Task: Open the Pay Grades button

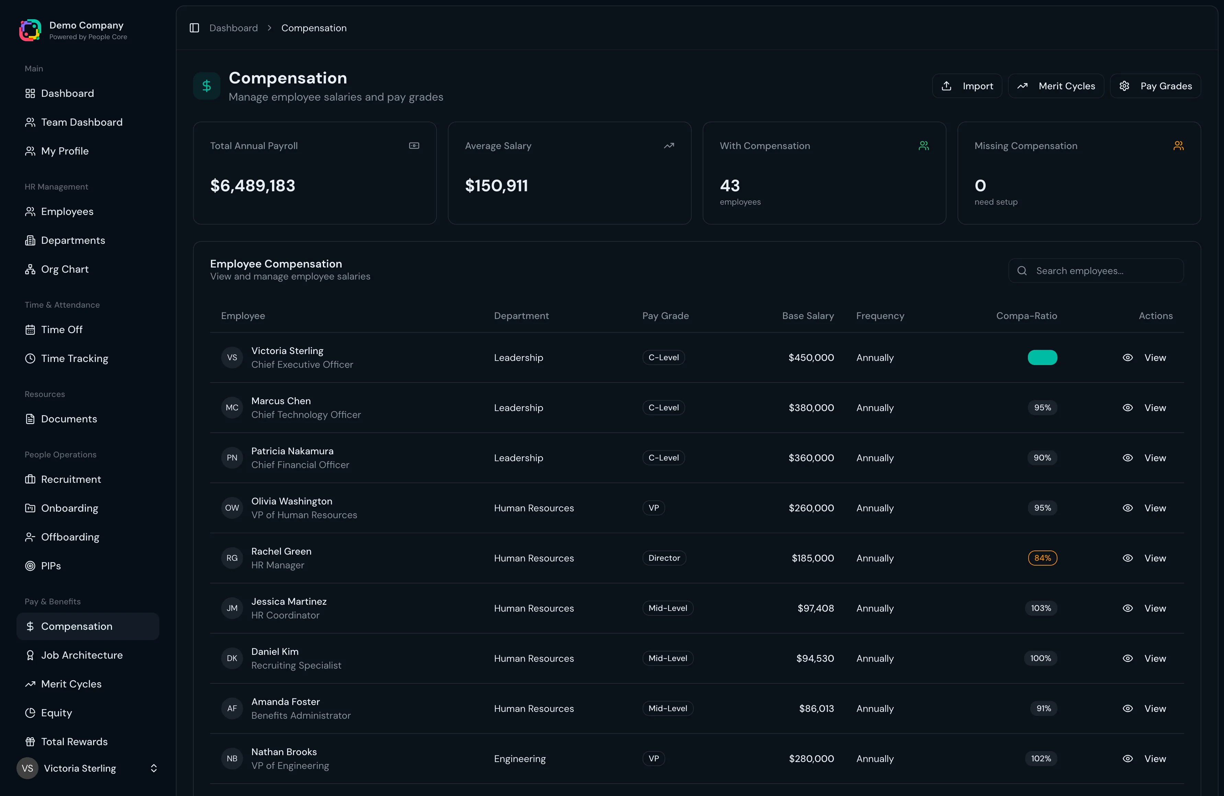Action: click(1155, 86)
